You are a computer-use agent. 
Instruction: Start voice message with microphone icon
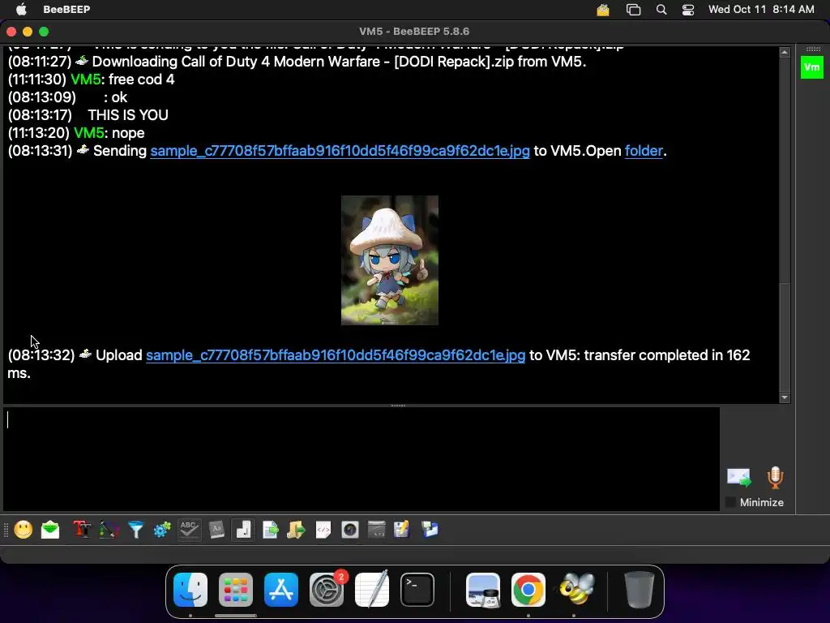point(775,477)
